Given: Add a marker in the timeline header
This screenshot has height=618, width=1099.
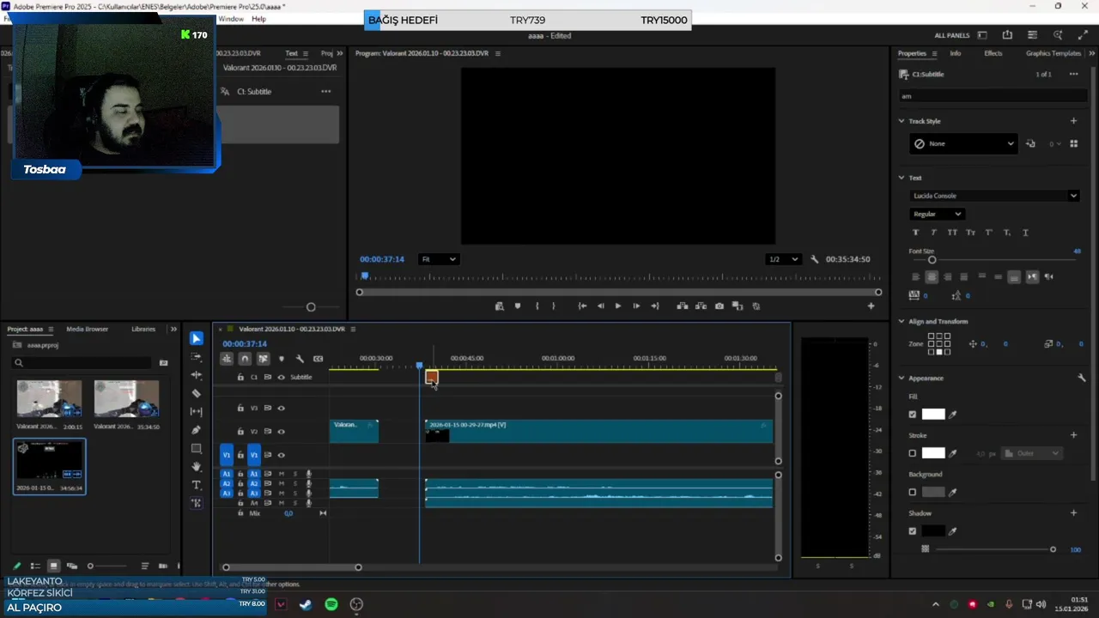Looking at the screenshot, I should pos(282,359).
